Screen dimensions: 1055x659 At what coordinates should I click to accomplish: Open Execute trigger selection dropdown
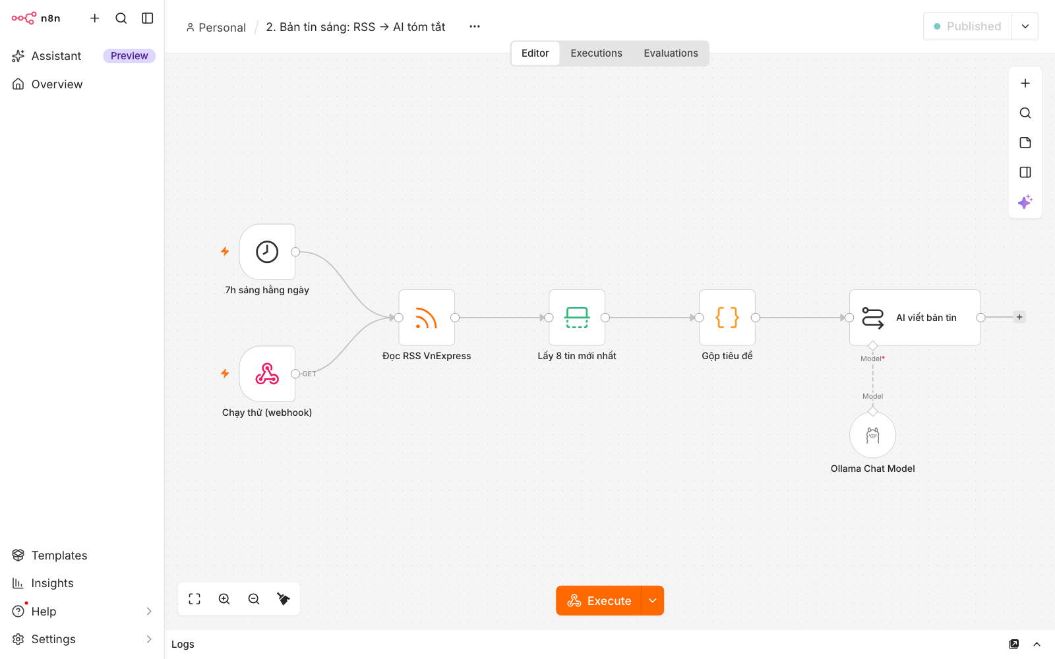click(x=653, y=600)
